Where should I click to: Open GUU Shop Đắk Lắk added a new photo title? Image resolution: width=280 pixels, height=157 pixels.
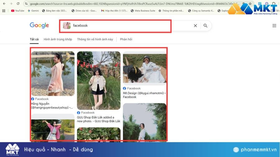(x=99, y=119)
